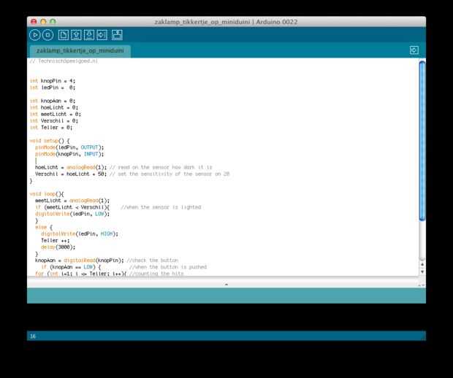The height and width of the screenshot is (378, 453).
Task: Click the scrollbar down arrow
Action: click(422, 271)
